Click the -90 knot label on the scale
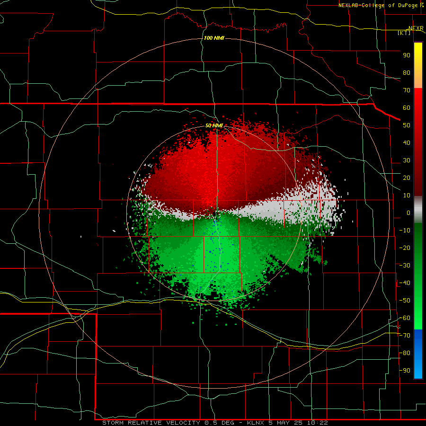Image resolution: width=426 pixels, height=426 pixels. pyautogui.click(x=405, y=371)
